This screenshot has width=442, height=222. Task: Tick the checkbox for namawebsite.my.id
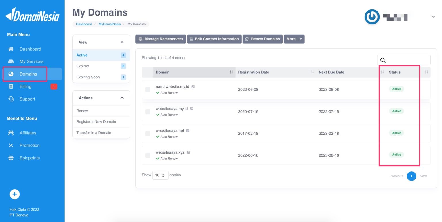point(148,90)
